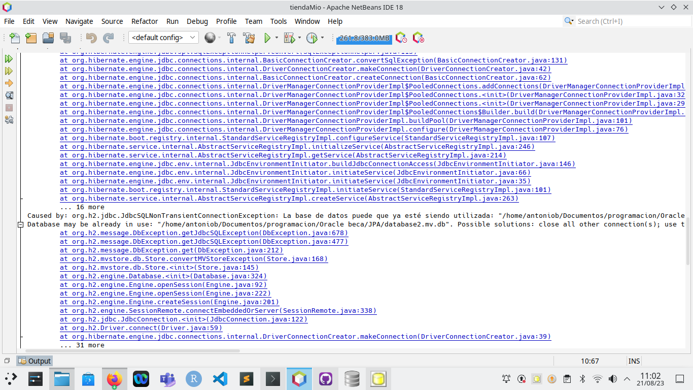This screenshot has height=390, width=693.
Task: Toggle INS insert mode indicator
Action: tap(634, 361)
